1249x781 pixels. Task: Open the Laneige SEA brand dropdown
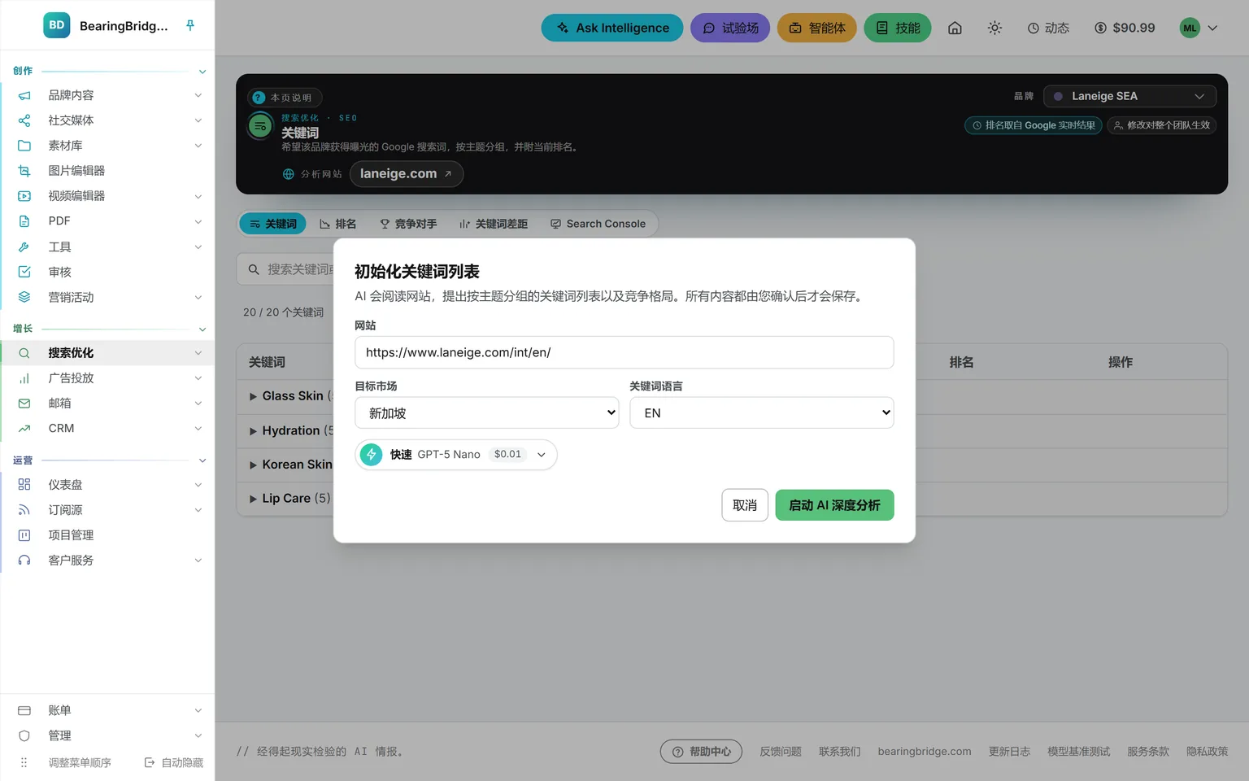[x=1129, y=96]
